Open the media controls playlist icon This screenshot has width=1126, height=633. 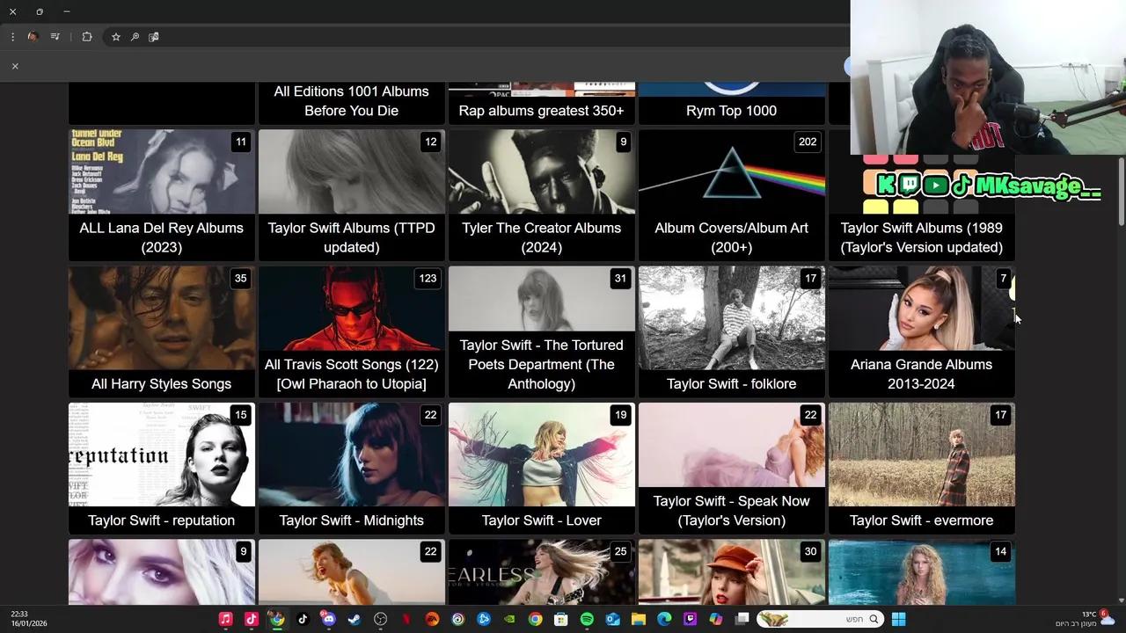pyautogui.click(x=55, y=37)
